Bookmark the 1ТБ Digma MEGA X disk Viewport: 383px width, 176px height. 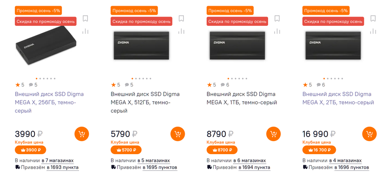tap(277, 18)
